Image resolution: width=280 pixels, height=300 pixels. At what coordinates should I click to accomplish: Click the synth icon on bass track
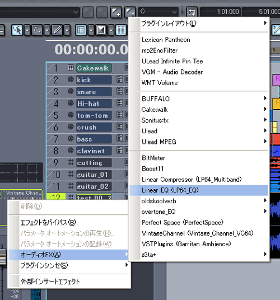tap(71, 138)
